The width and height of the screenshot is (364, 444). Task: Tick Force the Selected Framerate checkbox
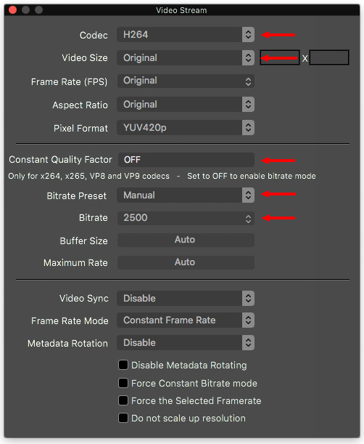123,400
